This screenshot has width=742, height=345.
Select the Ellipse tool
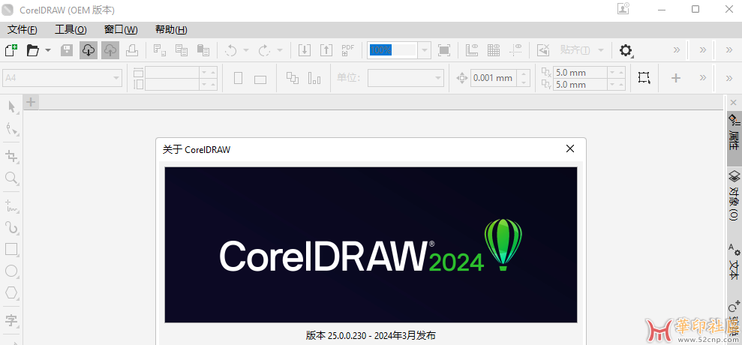12,271
